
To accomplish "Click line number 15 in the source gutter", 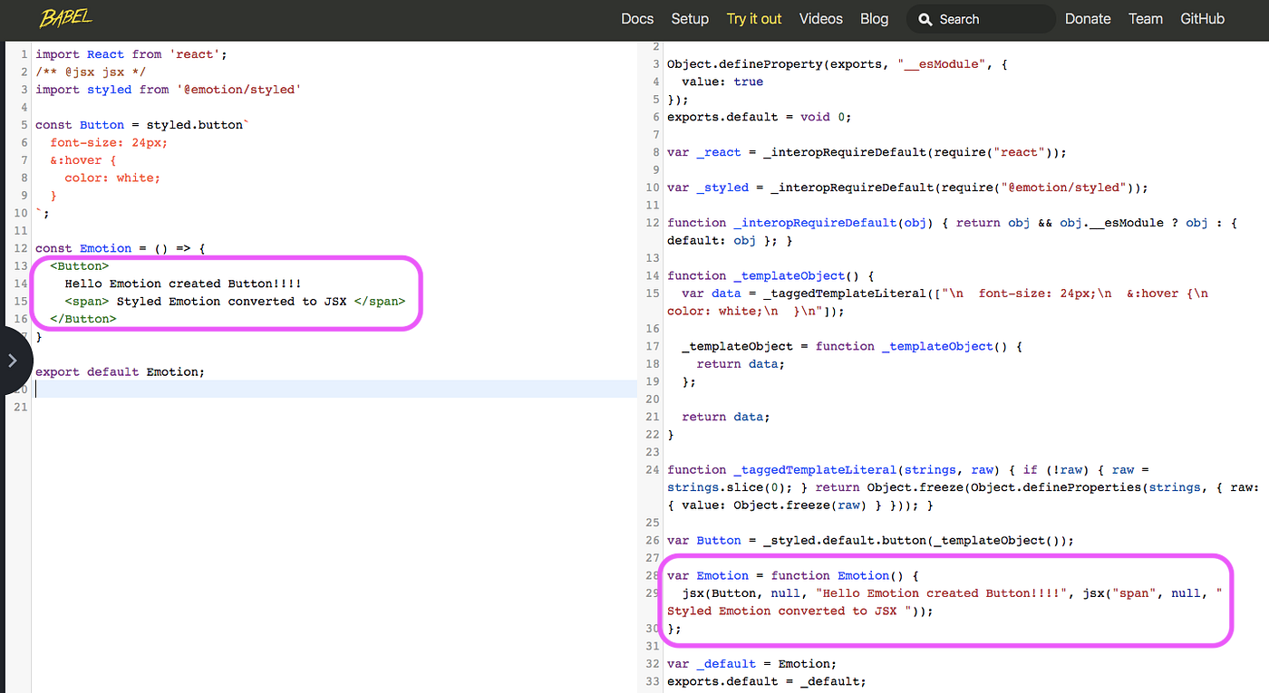I will pos(20,301).
